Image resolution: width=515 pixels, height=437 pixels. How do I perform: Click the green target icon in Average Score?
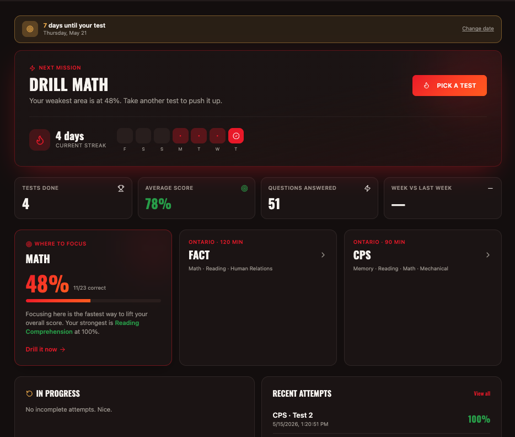coord(244,188)
